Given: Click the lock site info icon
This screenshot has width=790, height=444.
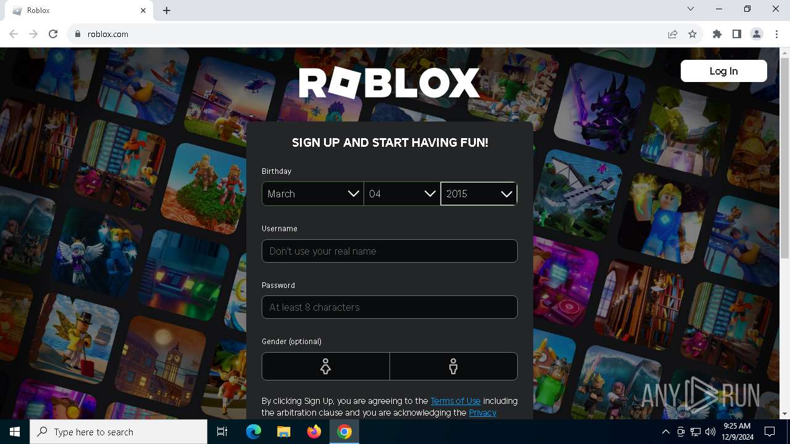Looking at the screenshot, I should point(78,34).
